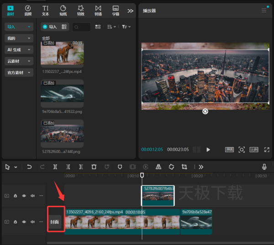Image resolution: width=274 pixels, height=245 pixels.
Task: Lock the upper video track
Action: [16, 196]
